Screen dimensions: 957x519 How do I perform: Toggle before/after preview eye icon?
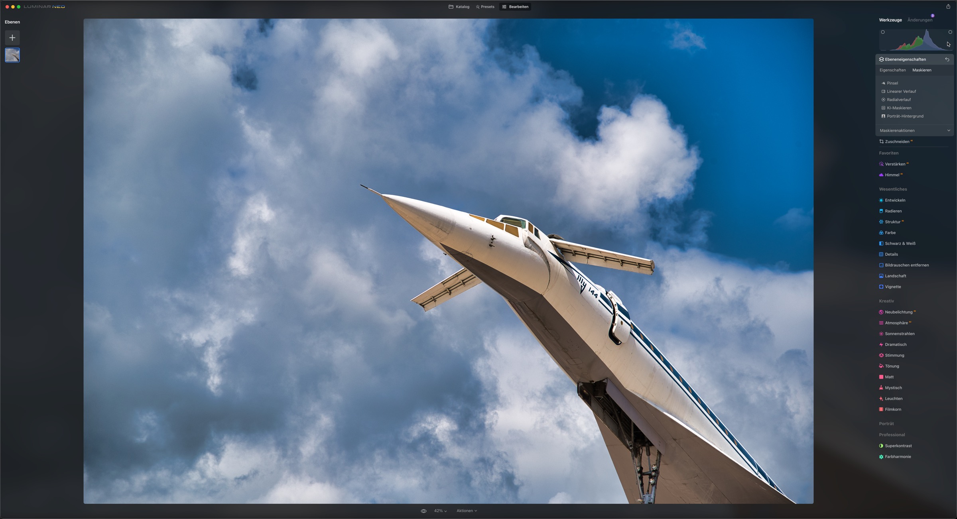tap(423, 511)
